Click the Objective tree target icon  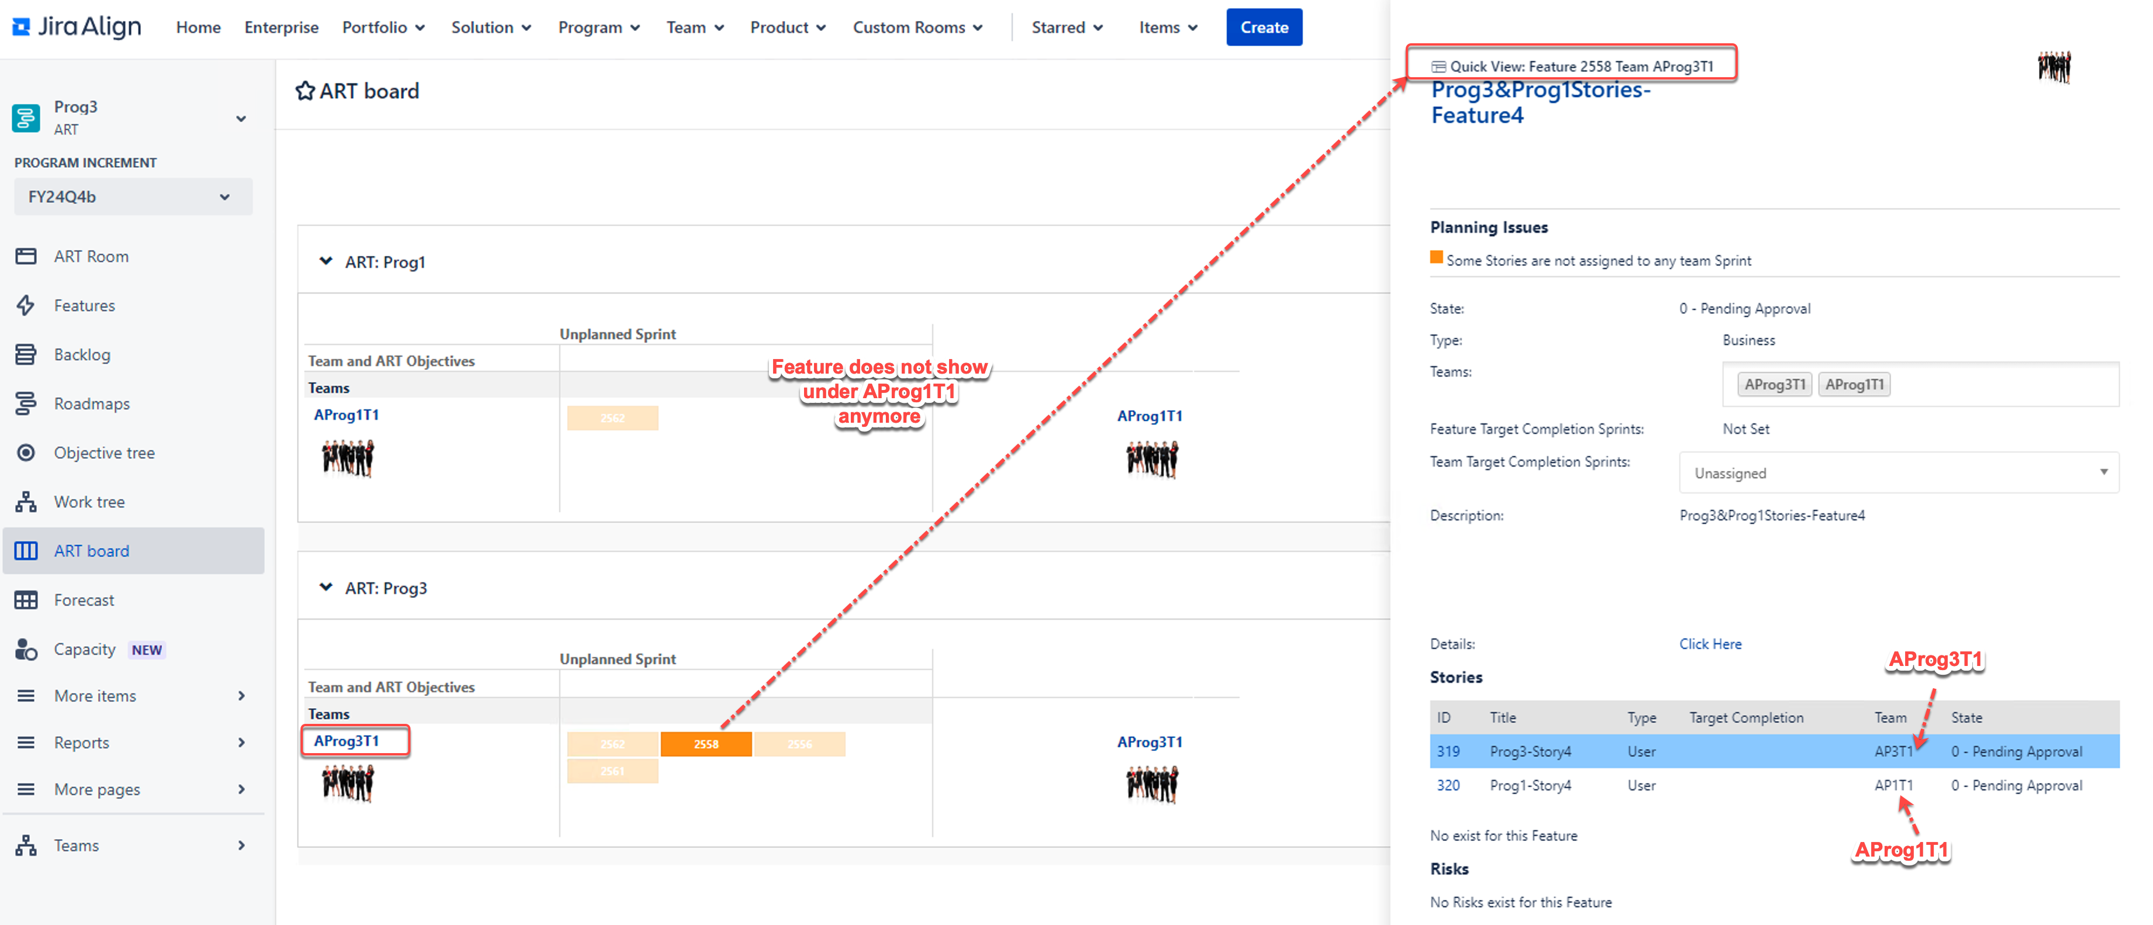[26, 453]
